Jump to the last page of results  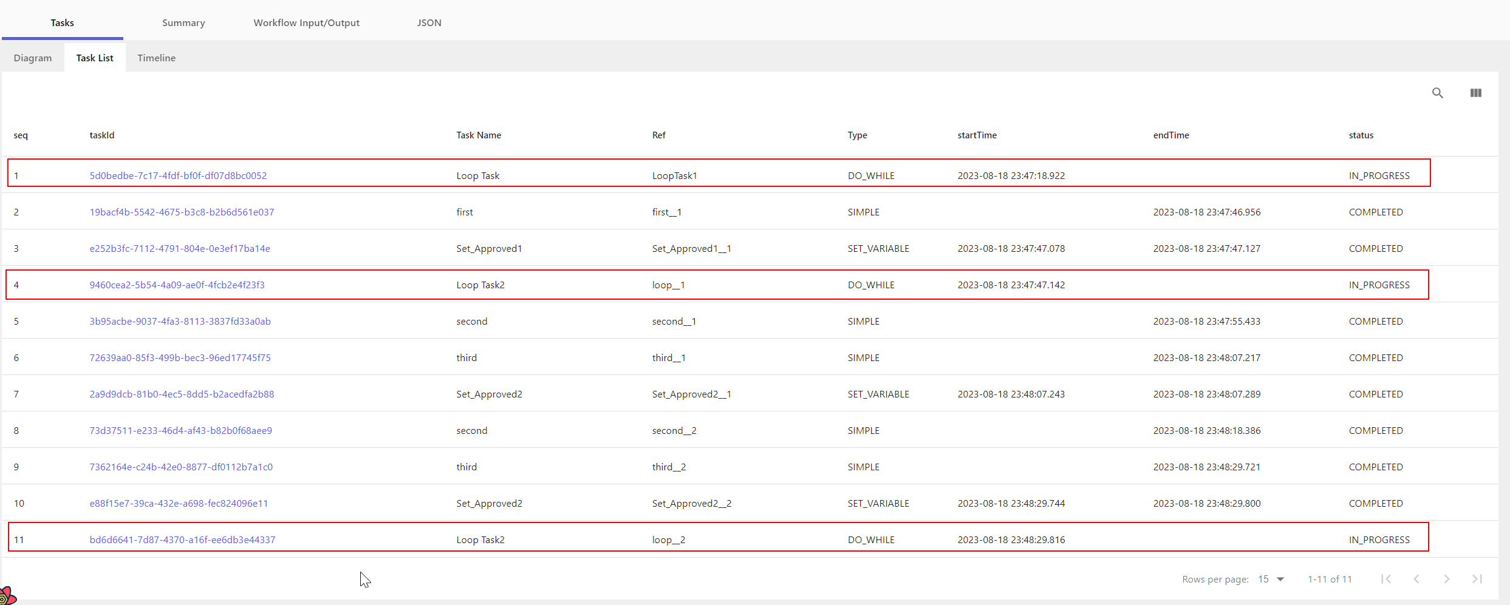click(1477, 579)
